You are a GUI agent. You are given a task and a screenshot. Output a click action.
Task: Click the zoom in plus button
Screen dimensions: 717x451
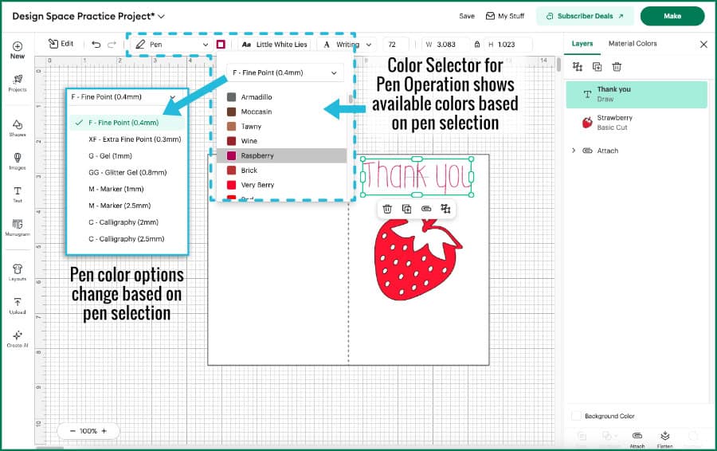(x=104, y=431)
